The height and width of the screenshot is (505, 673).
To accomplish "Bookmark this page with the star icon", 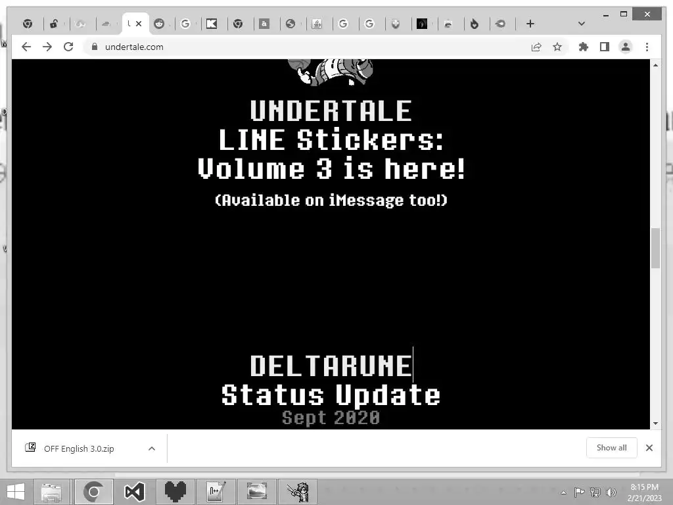I will (x=557, y=47).
